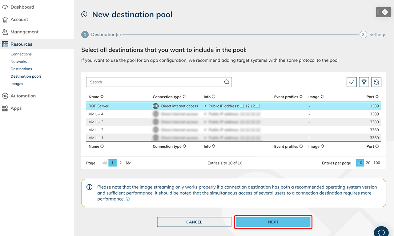This screenshot has width=394, height=236.
Task: Select the VM L – 3 destination row
Action: 96,122
